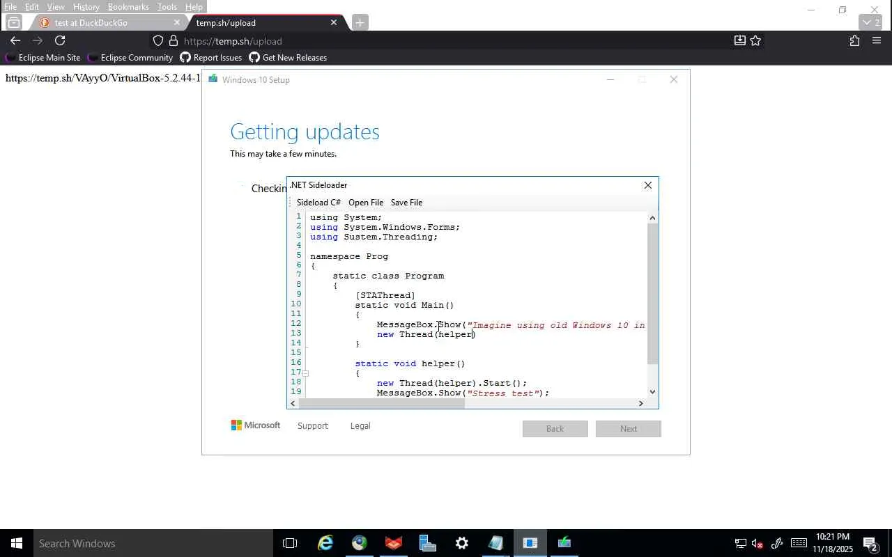
Task: Click the horizontal scroll left arrow
Action: 293,403
